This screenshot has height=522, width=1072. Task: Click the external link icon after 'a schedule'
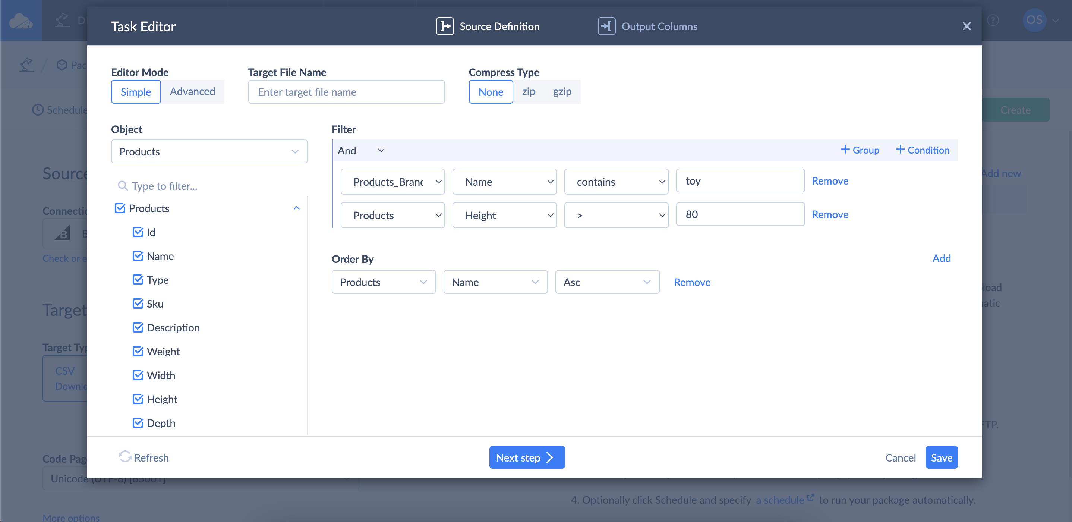coord(810,497)
